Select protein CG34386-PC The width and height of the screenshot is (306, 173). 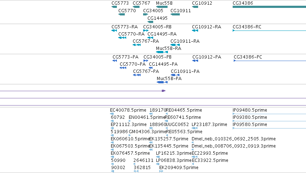pos(248,57)
